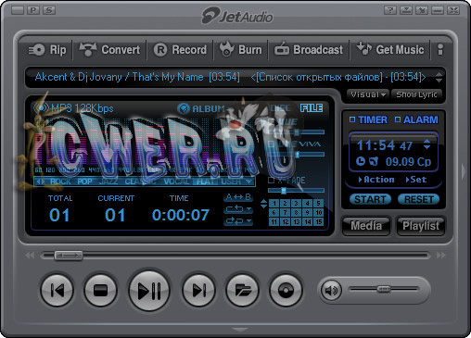Open the Playlist panel
The width and height of the screenshot is (471, 338).
[421, 226]
